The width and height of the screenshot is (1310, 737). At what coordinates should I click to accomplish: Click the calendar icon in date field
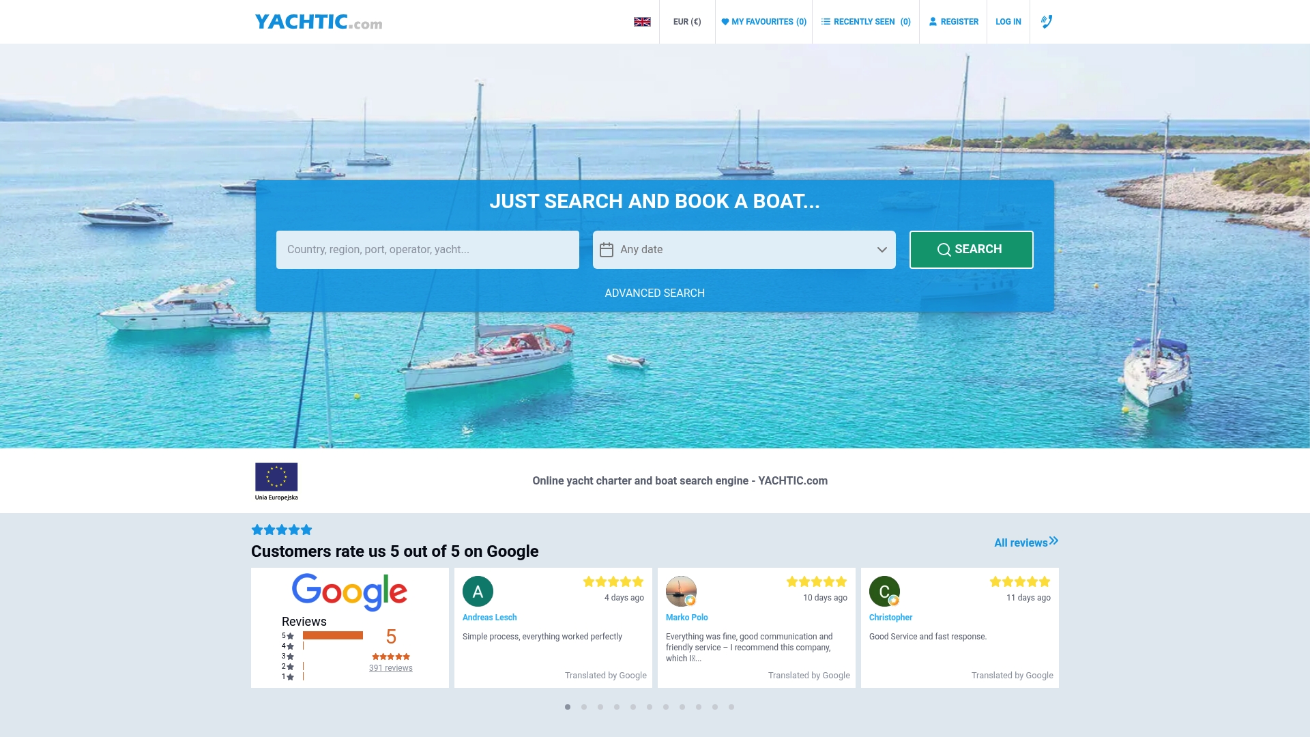[607, 250]
